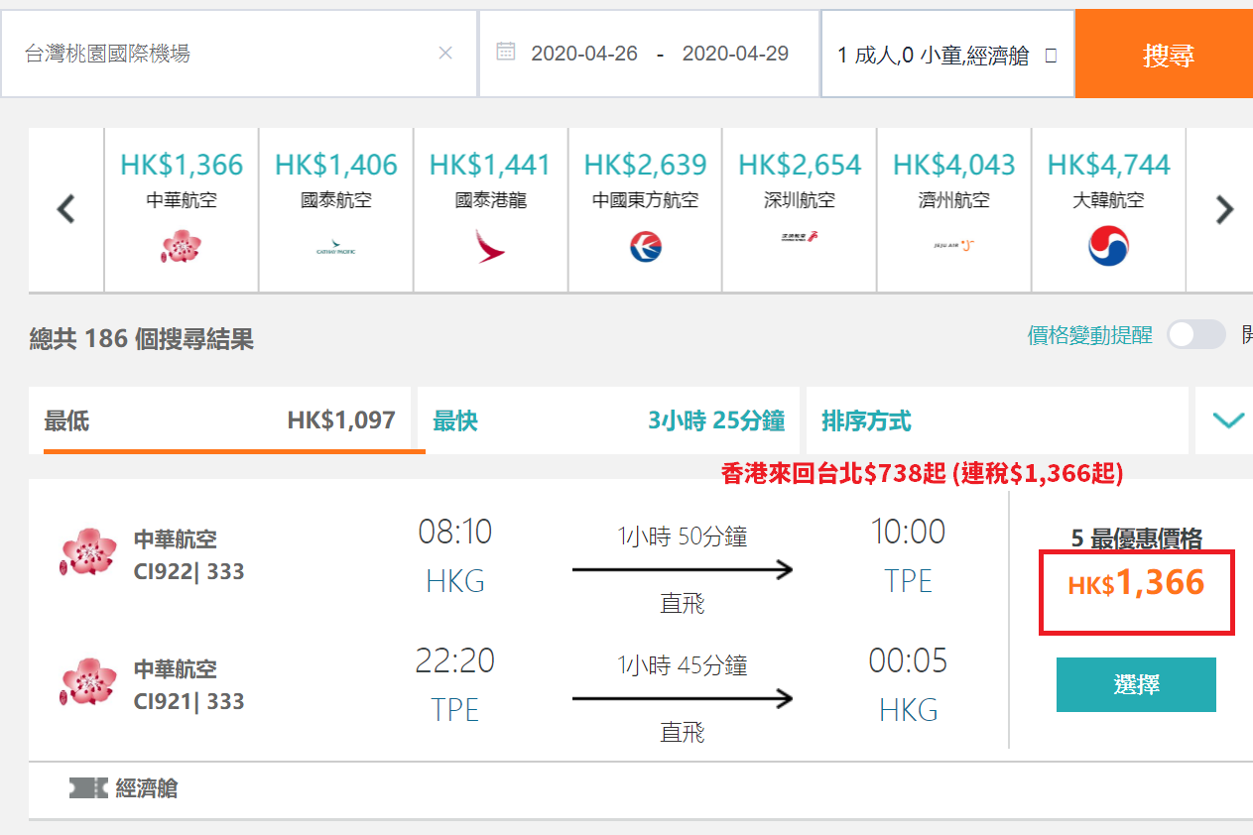Click the 00:05 arrival time
The height and width of the screenshot is (835, 1253).
908,660
